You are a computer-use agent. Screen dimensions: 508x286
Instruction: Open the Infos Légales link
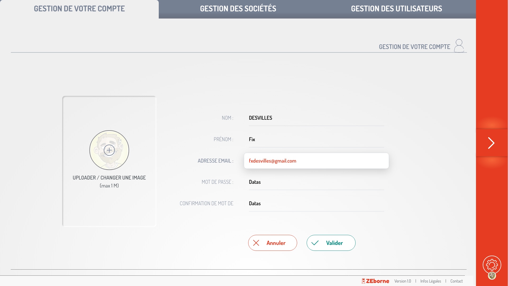coord(430,281)
